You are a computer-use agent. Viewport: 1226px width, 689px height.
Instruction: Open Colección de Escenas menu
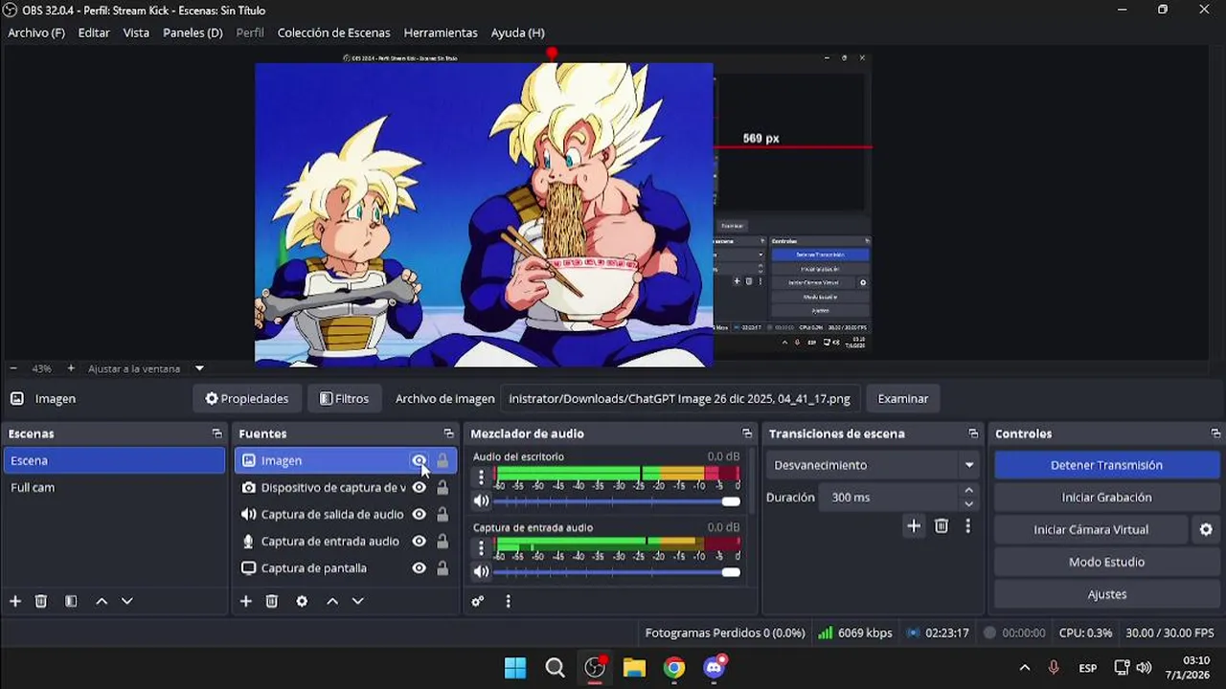333,33
